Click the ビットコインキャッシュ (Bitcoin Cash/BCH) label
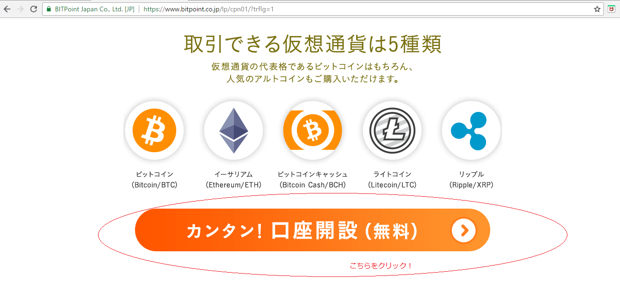The image size is (620, 284). [x=313, y=180]
